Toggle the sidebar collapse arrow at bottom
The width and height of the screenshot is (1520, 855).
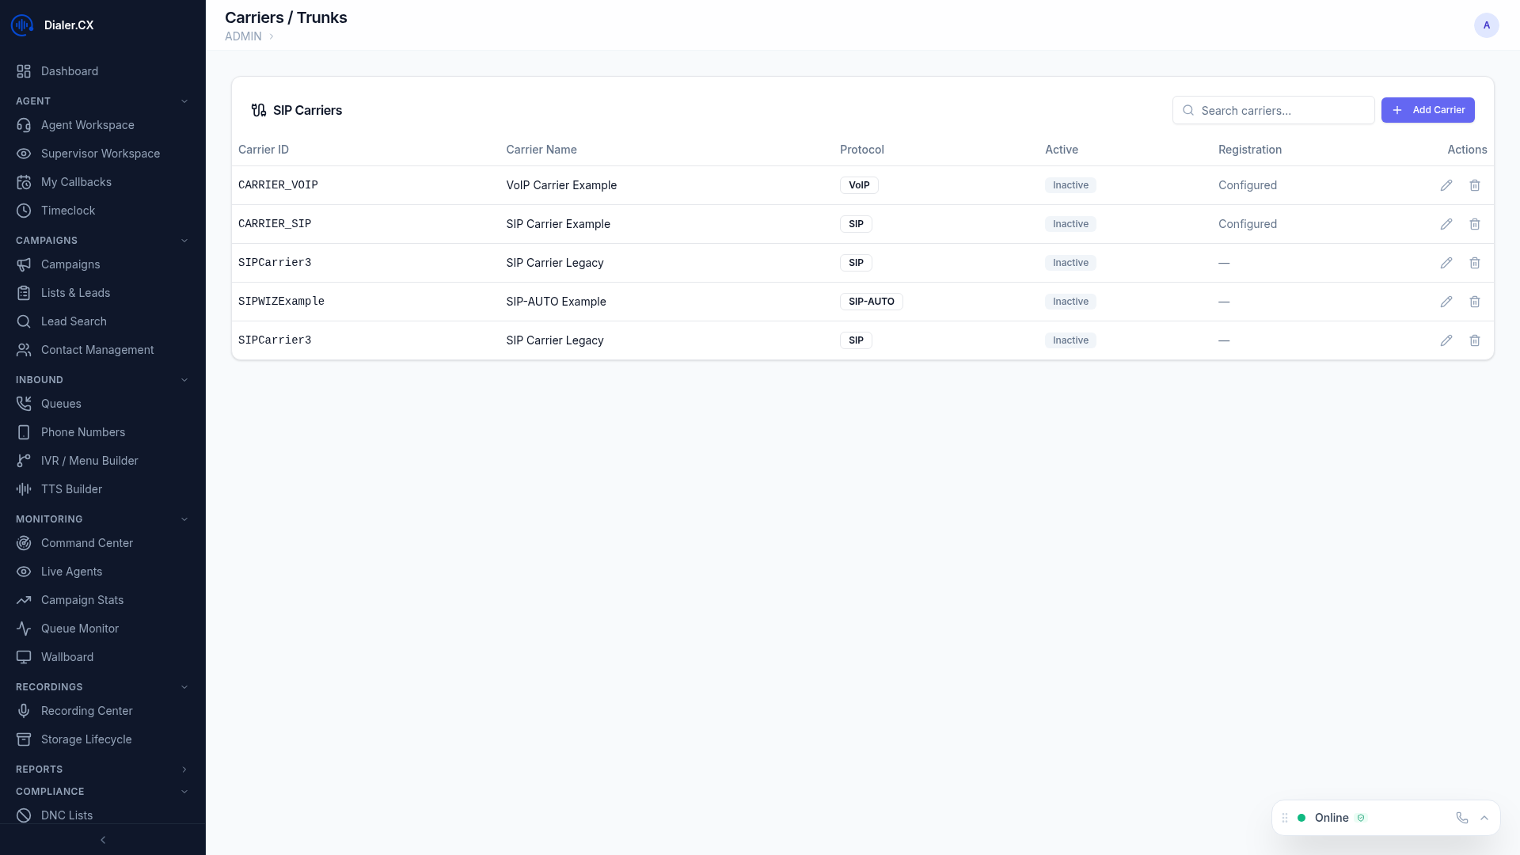pos(103,840)
